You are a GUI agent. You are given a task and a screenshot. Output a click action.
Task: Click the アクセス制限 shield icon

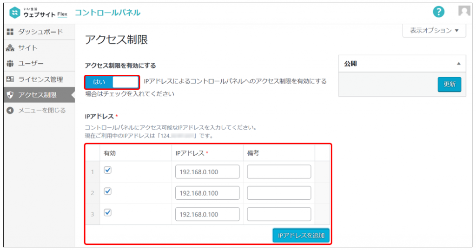[x=10, y=95]
